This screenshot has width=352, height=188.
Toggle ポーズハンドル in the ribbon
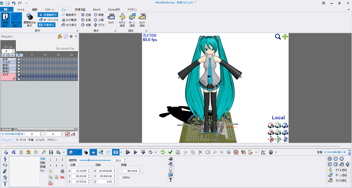click(x=48, y=20)
